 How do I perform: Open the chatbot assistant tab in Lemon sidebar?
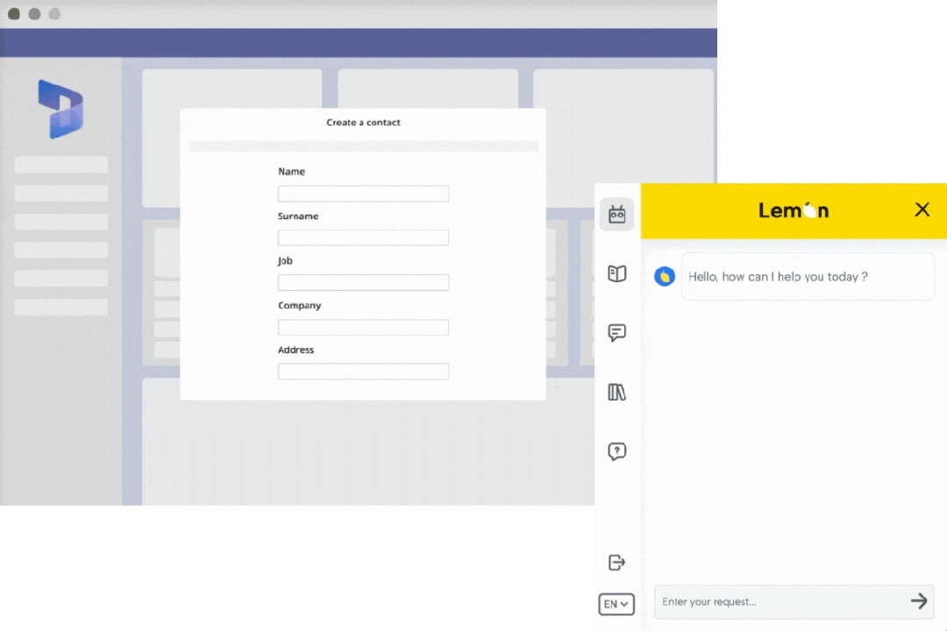coord(616,215)
